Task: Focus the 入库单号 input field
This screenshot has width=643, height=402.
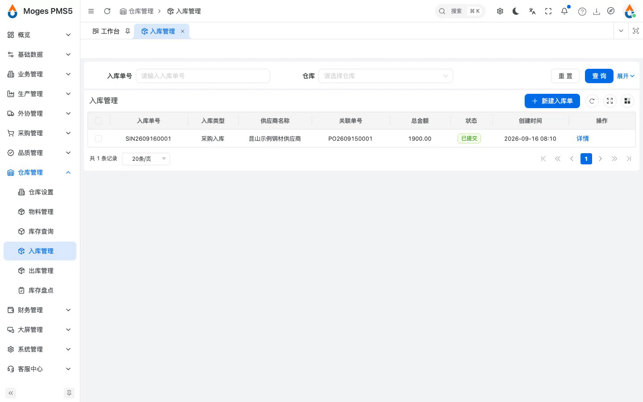Action: tap(203, 76)
